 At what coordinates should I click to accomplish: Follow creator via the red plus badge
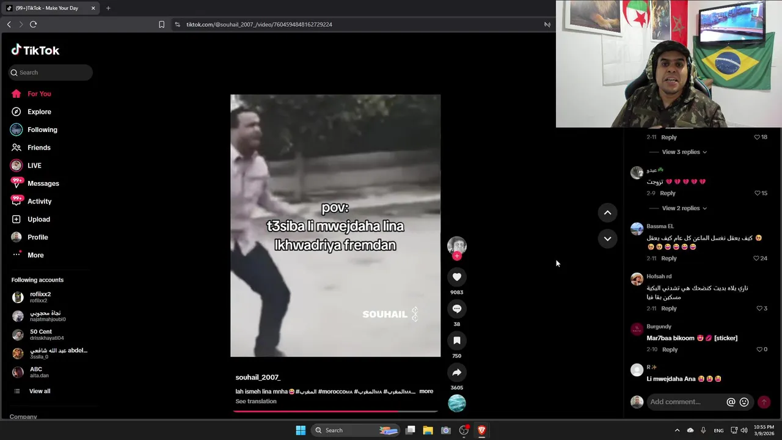456,256
